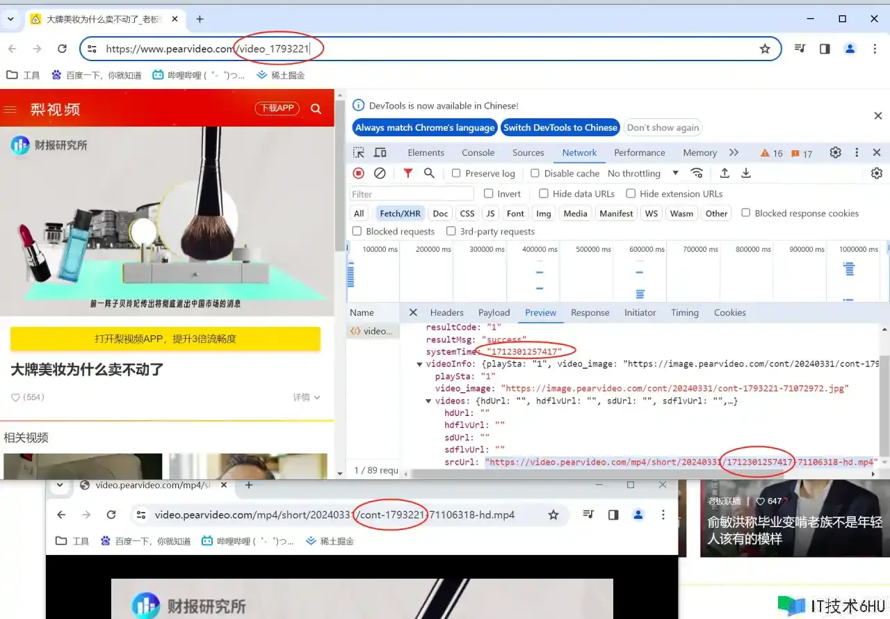Click the DevTools record network log icon
The image size is (890, 619).
click(x=359, y=173)
